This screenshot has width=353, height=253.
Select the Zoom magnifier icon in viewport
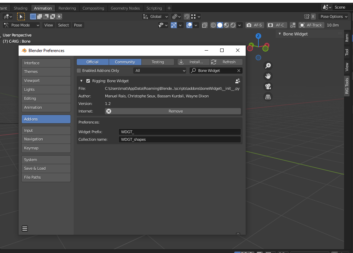click(268, 65)
